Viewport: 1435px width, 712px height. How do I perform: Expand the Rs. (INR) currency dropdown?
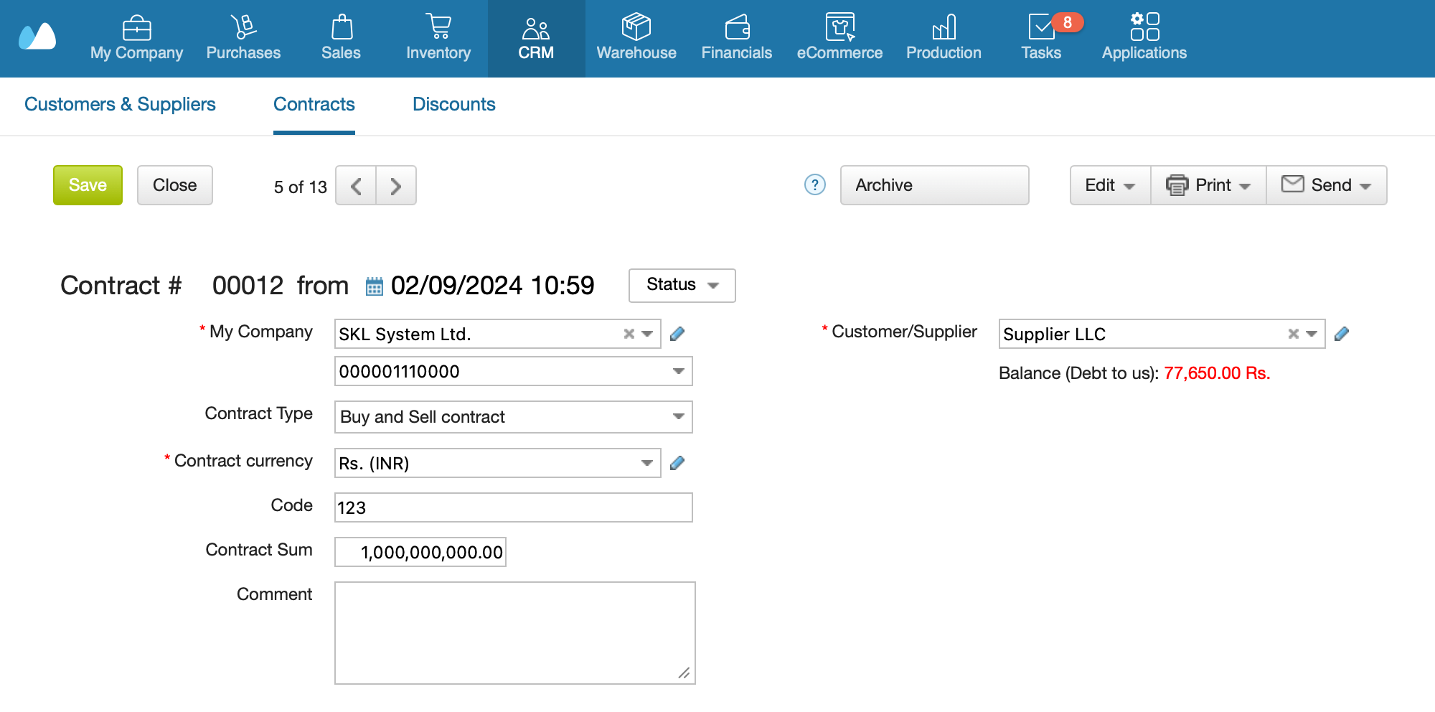coord(646,463)
